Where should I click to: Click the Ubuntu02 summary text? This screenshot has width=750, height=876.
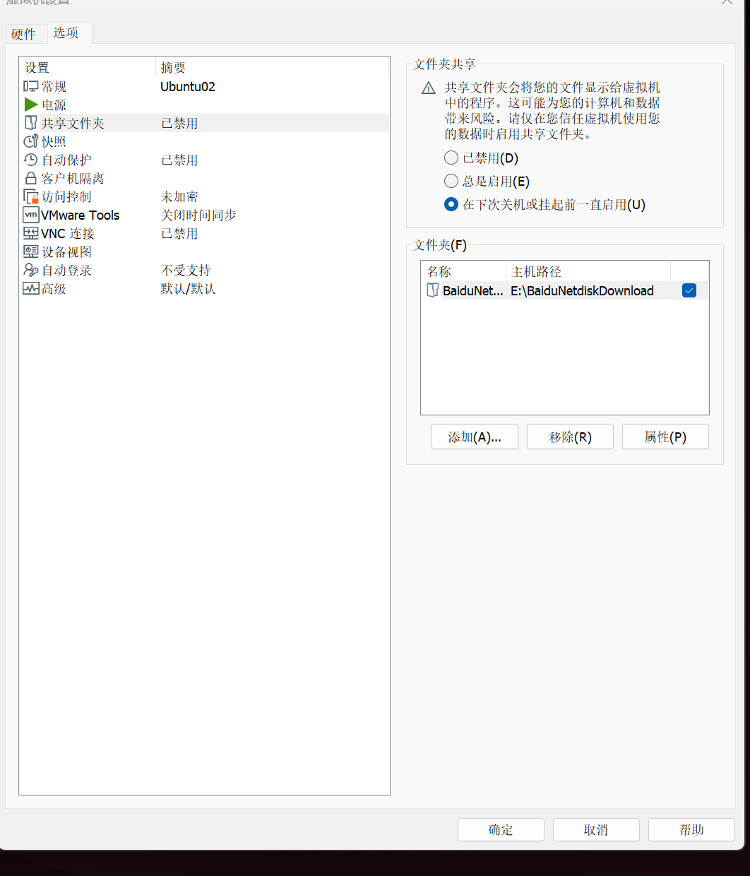point(188,86)
